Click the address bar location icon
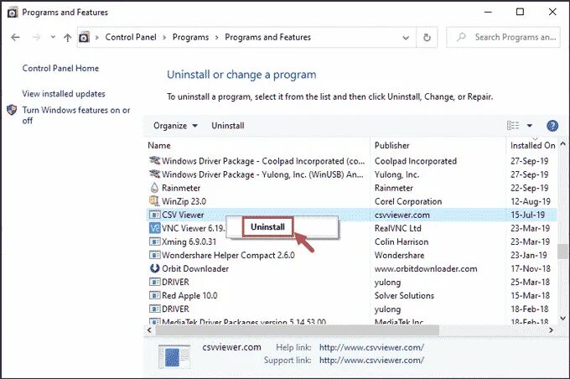 (x=84, y=37)
